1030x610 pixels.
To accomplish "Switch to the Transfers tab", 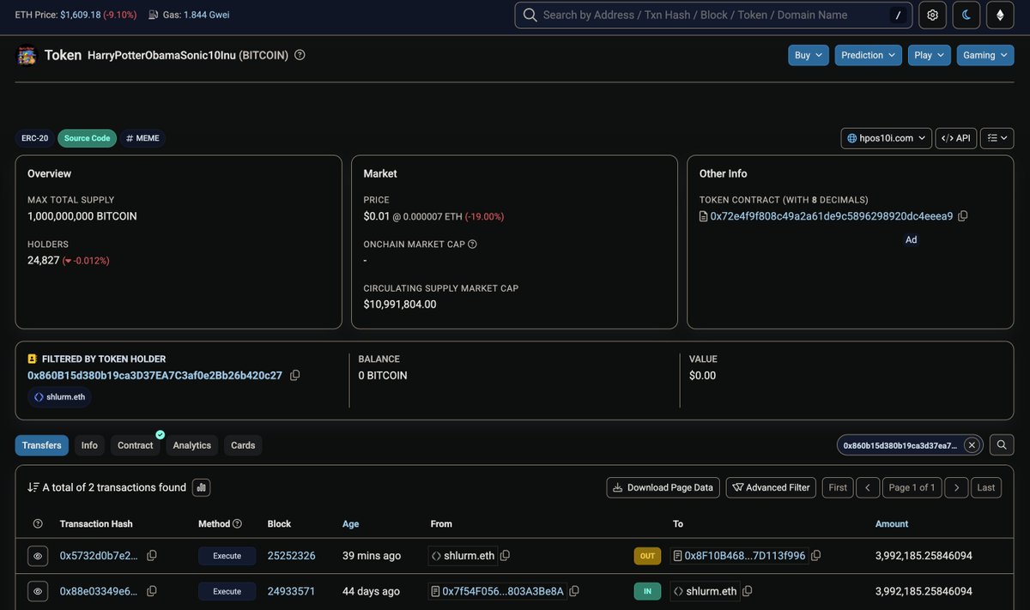I will click(x=42, y=445).
